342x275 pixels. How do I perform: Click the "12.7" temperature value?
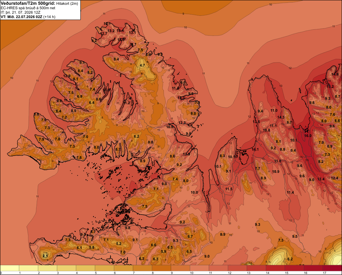[x=104, y=33]
